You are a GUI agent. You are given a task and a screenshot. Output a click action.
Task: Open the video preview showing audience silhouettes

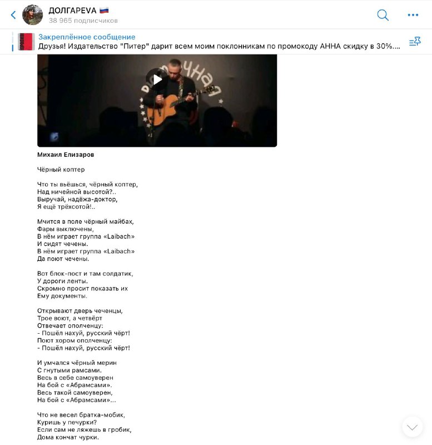[157, 101]
